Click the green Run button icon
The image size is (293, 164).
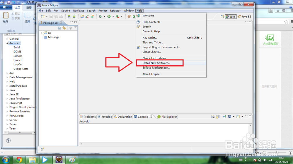pos(109,17)
